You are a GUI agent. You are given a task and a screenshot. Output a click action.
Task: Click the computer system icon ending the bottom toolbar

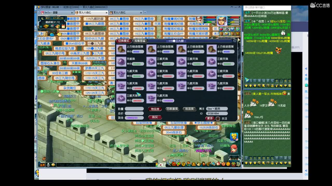coord(238,164)
